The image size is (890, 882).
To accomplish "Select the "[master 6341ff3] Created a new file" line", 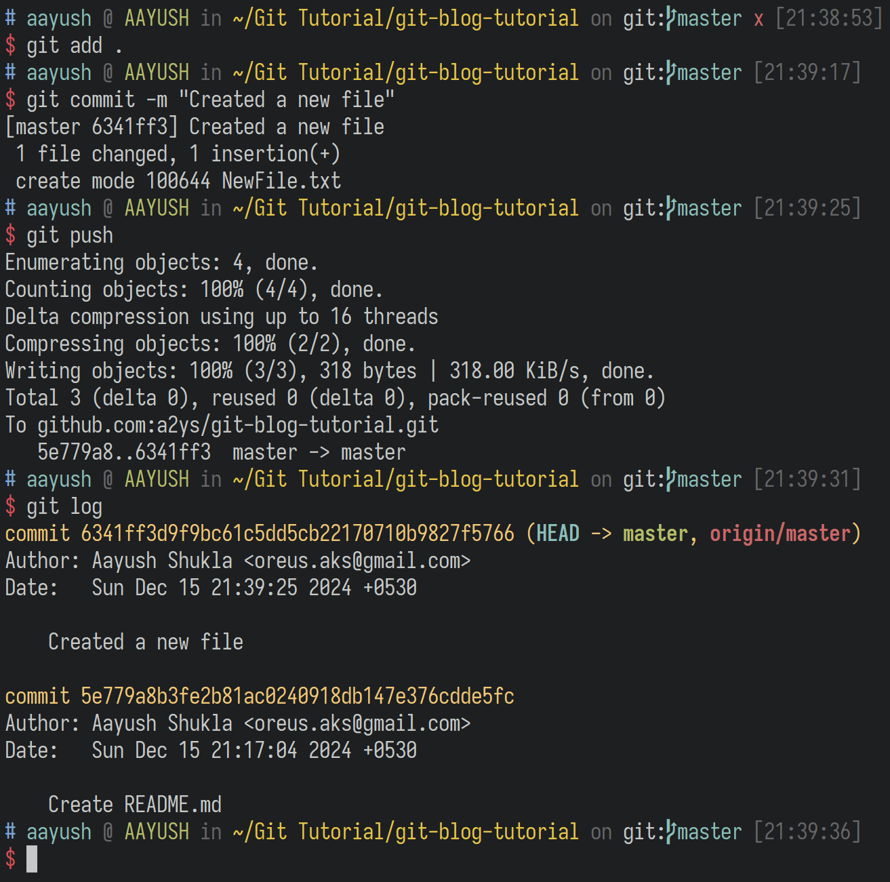I will [195, 127].
